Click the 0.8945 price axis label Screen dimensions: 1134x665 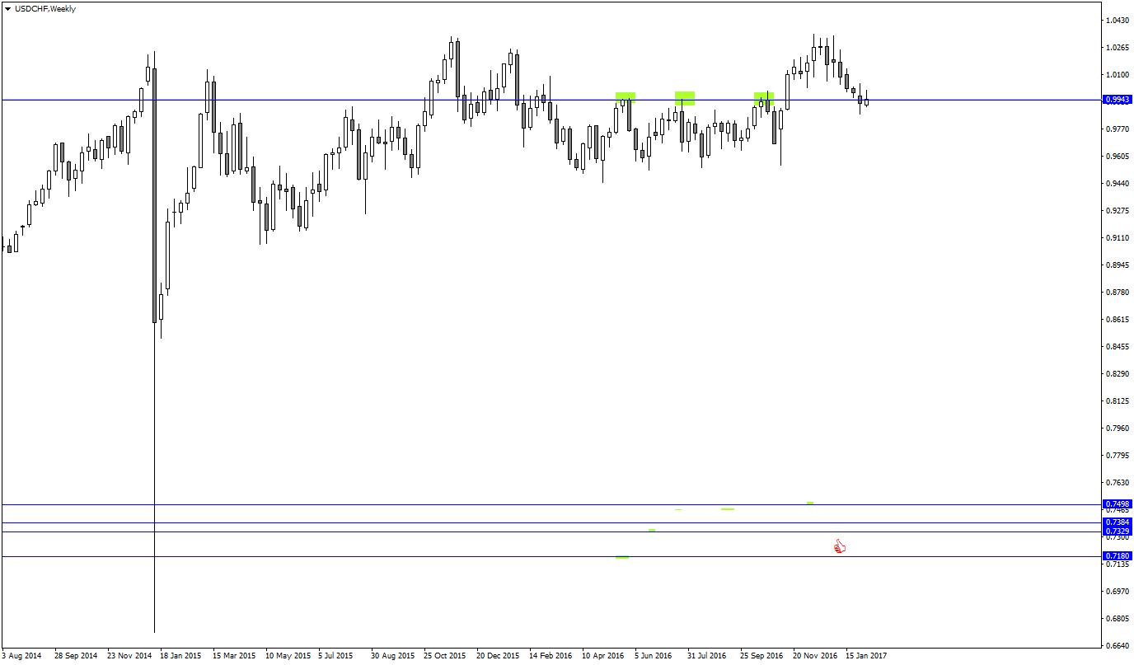pyautogui.click(x=1118, y=265)
